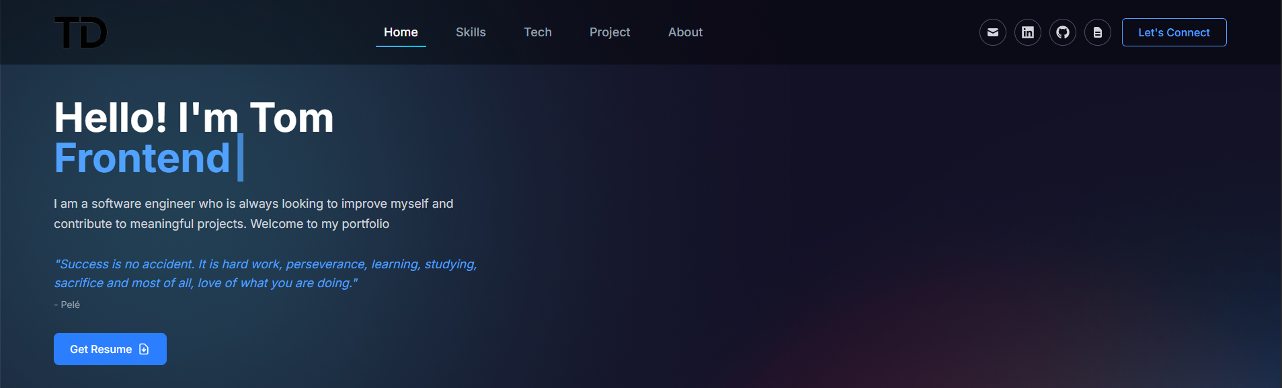Open the resume document icon in navbar

point(1098,32)
